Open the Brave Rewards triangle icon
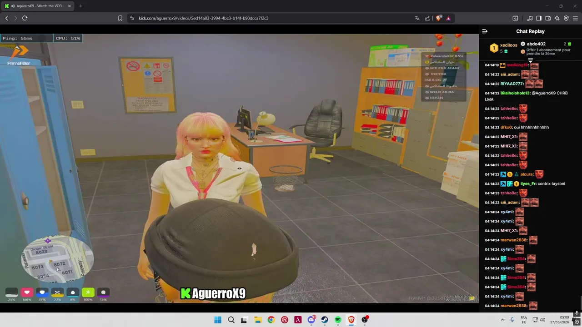Screen dimensions: 582x327 pos(448,18)
